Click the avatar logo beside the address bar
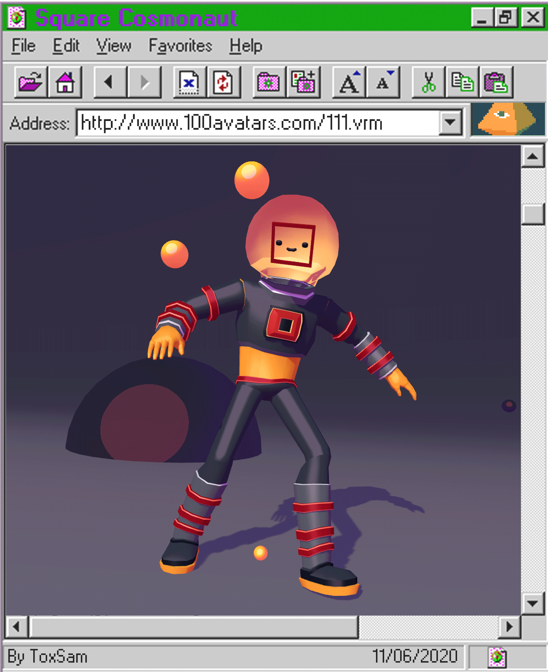548x672 pixels. click(507, 122)
